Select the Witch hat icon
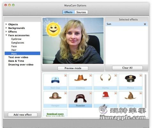The image size is (152, 128). pyautogui.click(x=130, y=96)
